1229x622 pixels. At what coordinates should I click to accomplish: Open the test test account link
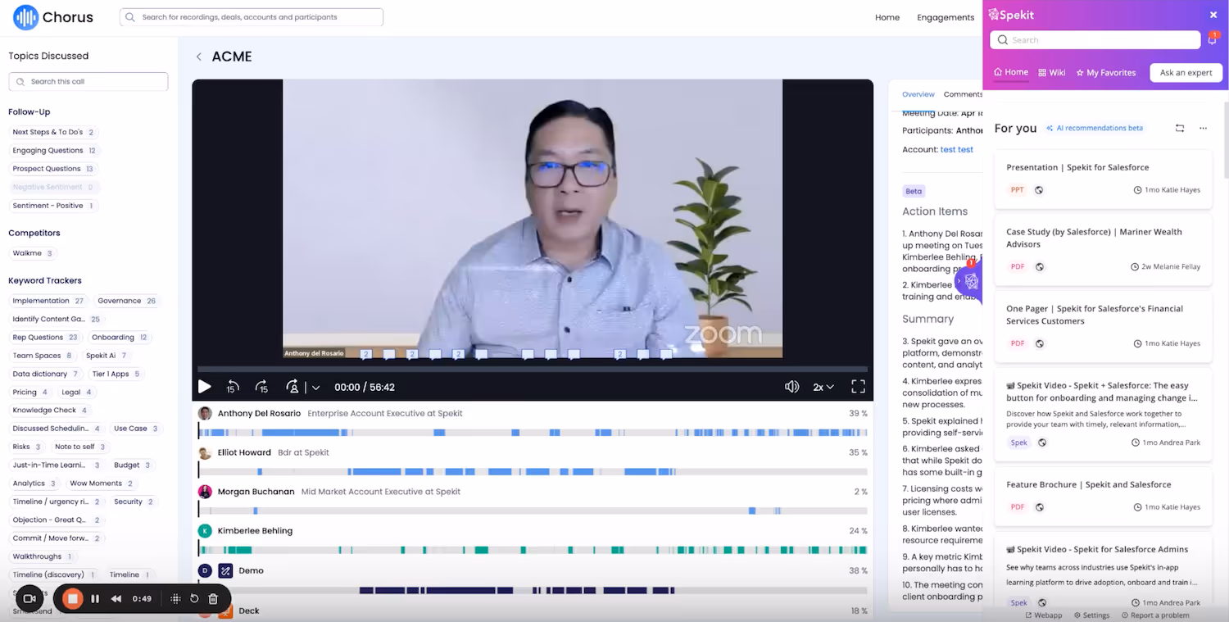coord(956,150)
